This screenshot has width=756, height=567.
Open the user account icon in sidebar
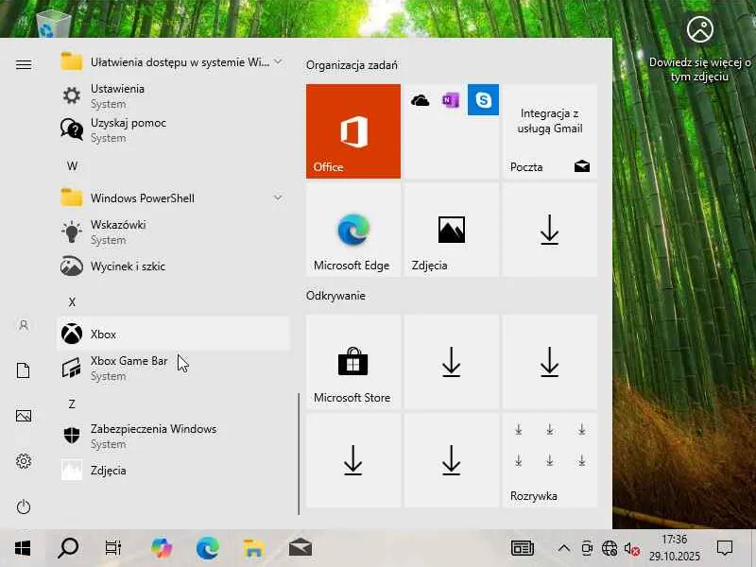[x=24, y=325]
